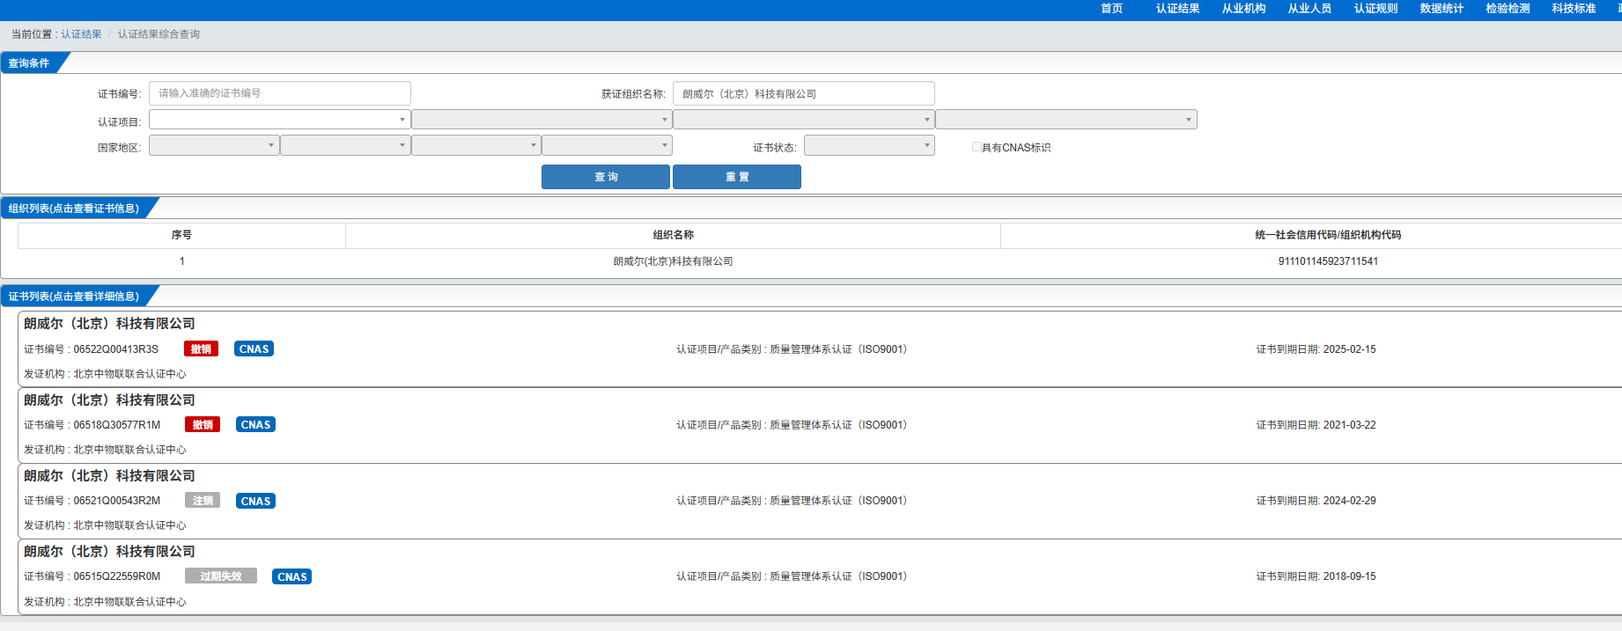Go to 从业机构 in the top navigation
The height and width of the screenshot is (631, 1622).
1243,9
